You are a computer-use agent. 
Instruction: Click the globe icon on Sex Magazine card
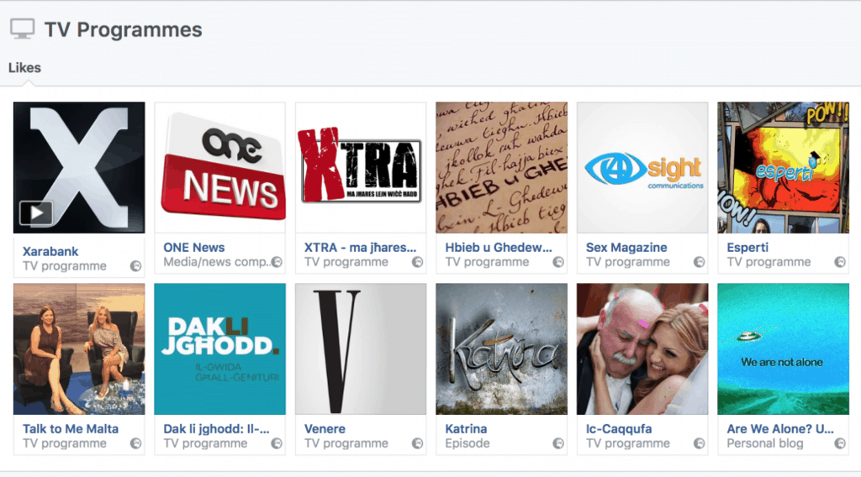click(x=699, y=262)
